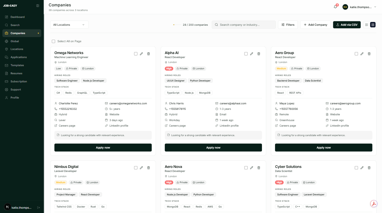Edit Nimbus Digital company card
382x213 pixels.
pyautogui.click(x=141, y=168)
